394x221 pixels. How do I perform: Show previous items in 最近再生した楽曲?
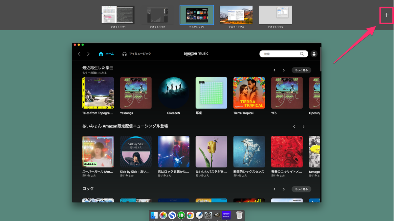tap(274, 70)
